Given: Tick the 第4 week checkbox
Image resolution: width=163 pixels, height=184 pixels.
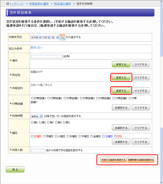Looking at the screenshot, I should (x=56, y=122).
